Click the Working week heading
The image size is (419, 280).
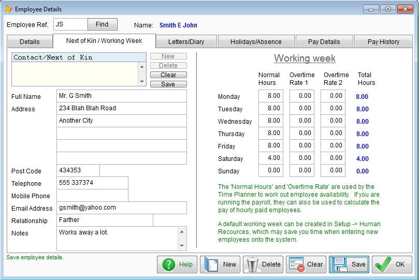(x=305, y=58)
